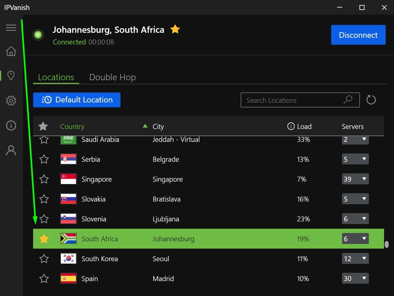The height and width of the screenshot is (296, 394).
Task: Click the South Korea country name
Action: [100, 259]
